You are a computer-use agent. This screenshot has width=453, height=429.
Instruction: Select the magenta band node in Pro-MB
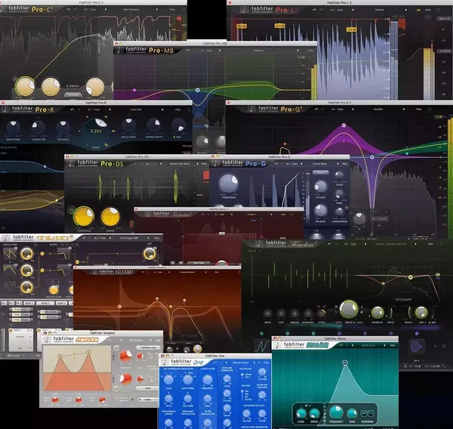134,90
